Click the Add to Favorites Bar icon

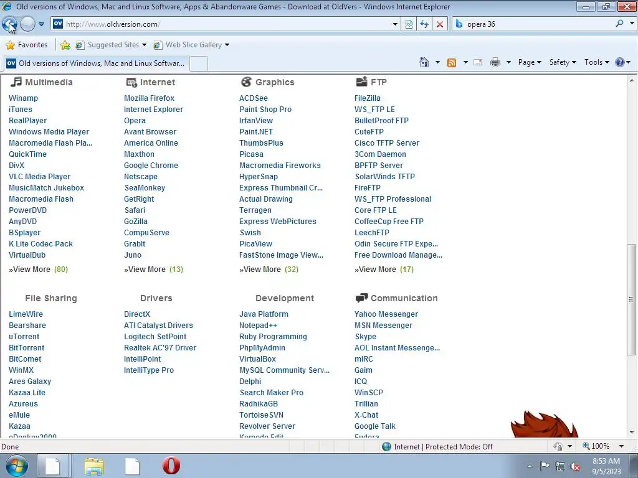(x=65, y=45)
